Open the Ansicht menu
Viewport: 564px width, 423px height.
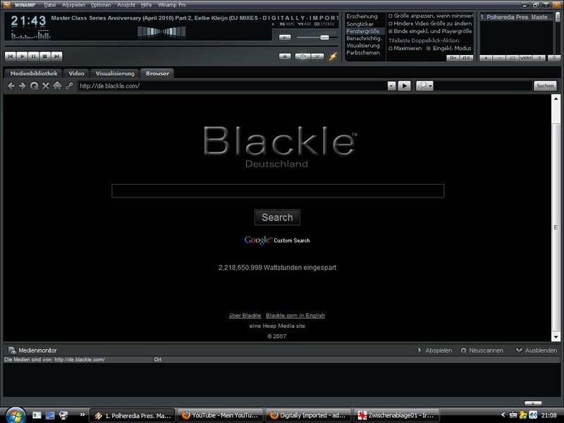click(x=126, y=5)
